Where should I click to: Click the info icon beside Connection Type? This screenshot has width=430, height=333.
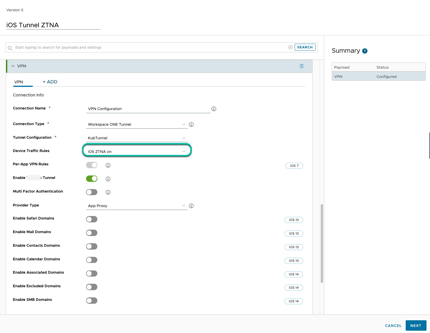(191, 125)
